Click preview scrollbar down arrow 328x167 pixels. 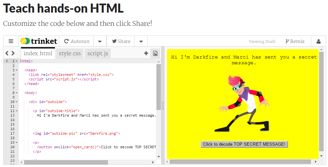click(x=321, y=156)
